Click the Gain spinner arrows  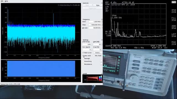[x=102, y=45]
